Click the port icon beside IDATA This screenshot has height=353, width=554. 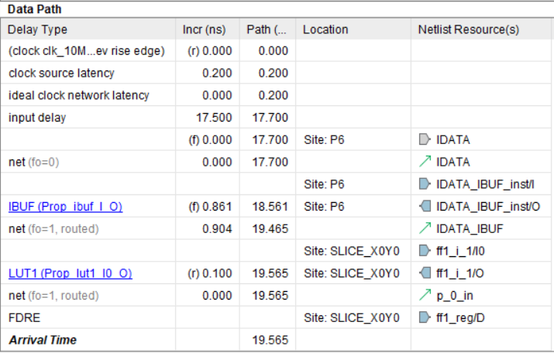(x=424, y=139)
